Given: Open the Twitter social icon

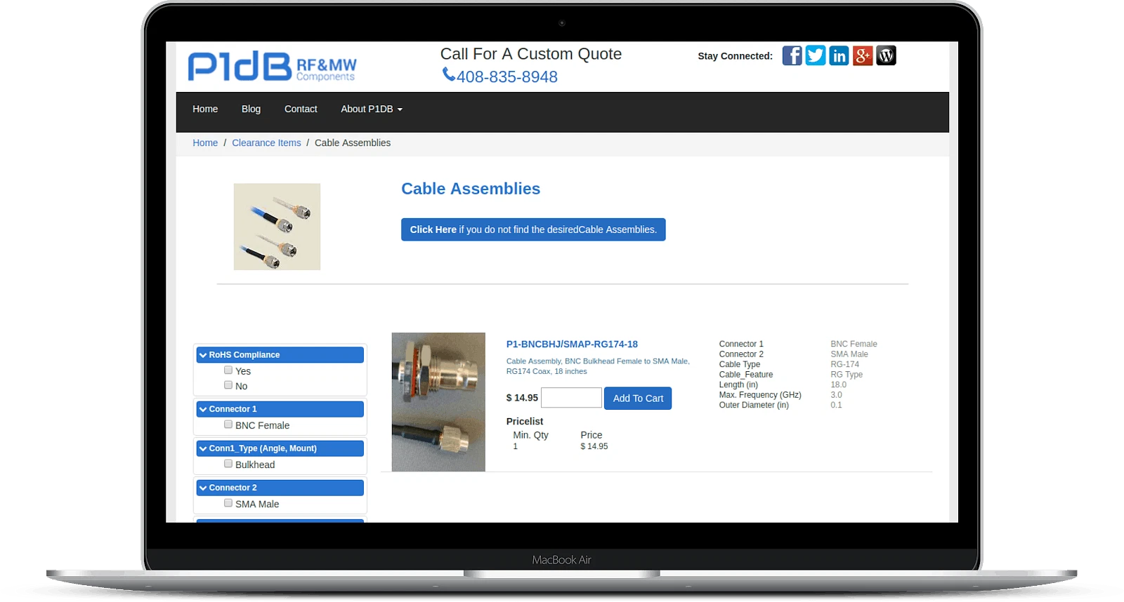Looking at the screenshot, I should (x=815, y=56).
